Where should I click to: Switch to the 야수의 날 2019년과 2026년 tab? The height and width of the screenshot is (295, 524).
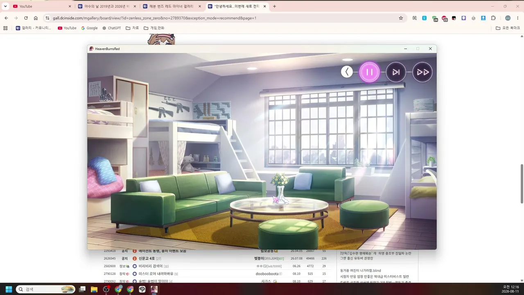[106, 6]
